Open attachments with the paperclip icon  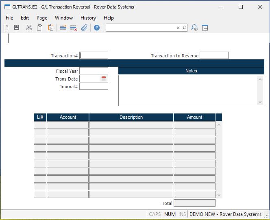click(x=84, y=28)
